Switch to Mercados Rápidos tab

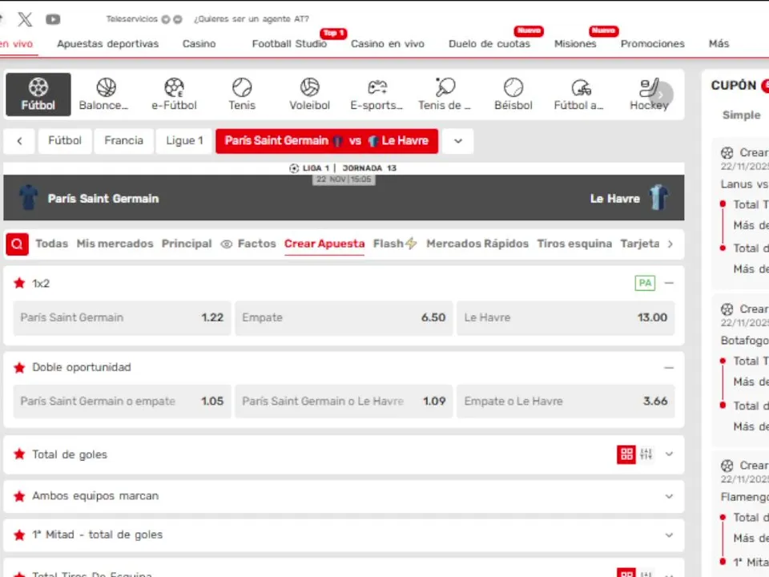click(477, 244)
